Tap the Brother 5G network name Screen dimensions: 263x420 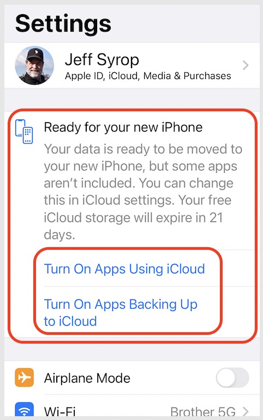point(203,411)
